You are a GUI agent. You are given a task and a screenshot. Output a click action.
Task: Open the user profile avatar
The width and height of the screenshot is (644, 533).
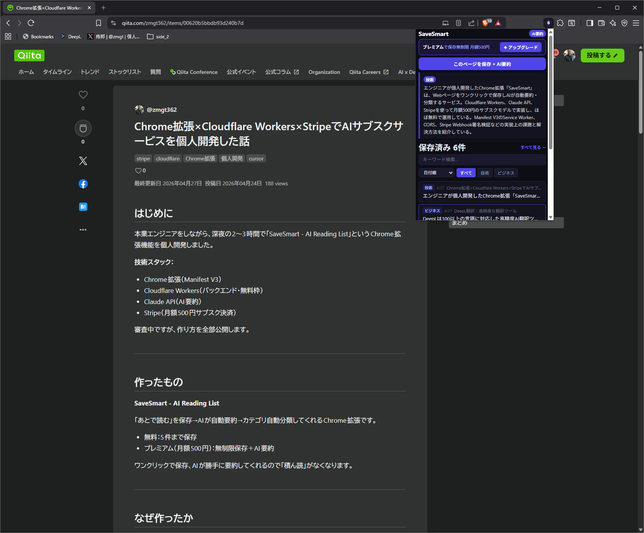coord(569,56)
